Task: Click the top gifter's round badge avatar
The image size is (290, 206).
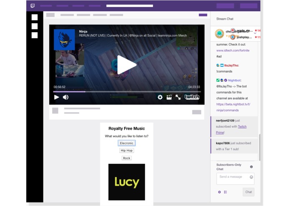Action: coord(219,34)
